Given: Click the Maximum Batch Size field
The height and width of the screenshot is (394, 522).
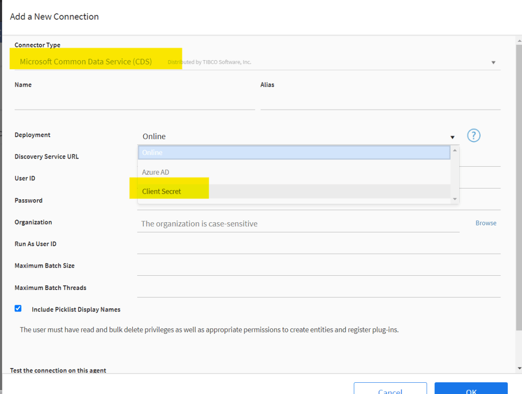Looking at the screenshot, I should (318, 267).
